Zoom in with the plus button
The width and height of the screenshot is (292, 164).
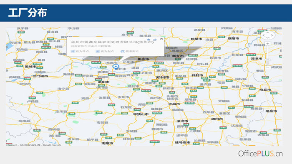[x=268, y=44]
